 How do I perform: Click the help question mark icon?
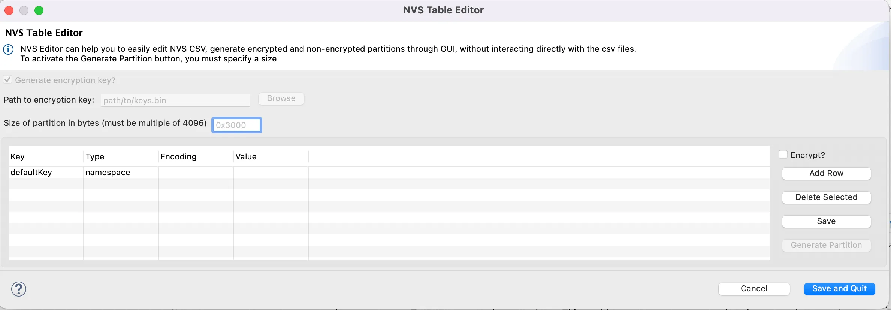pos(19,289)
